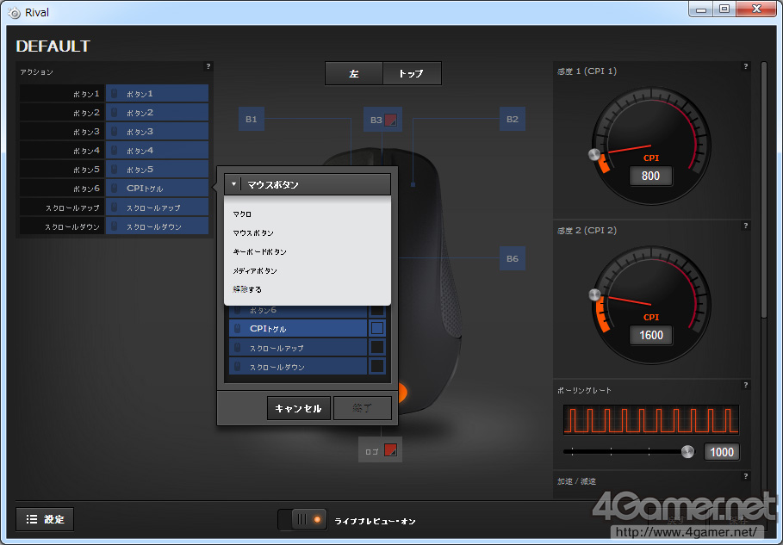The width and height of the screenshot is (783, 545).
Task: Open the help icon of the 感度 2 (CPI 2) panel
Action: tap(746, 226)
